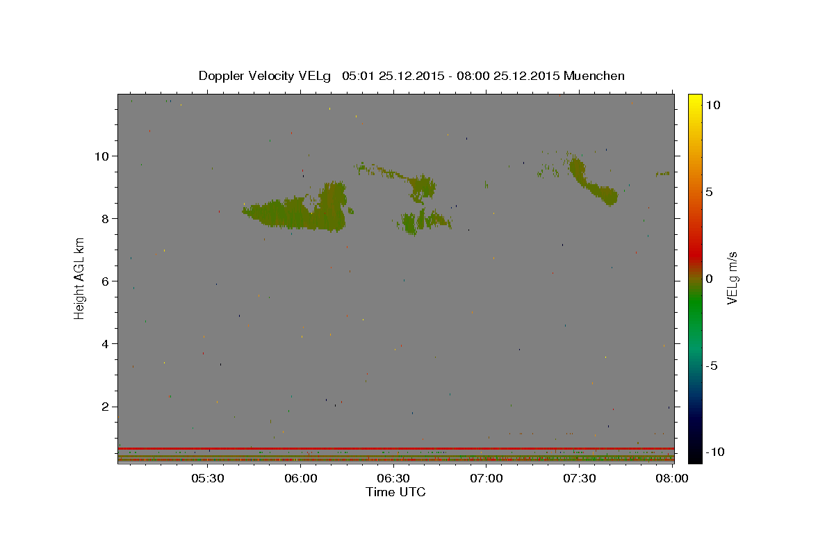Click the 06:30 time tick label
The image size is (834, 556).
point(394,478)
